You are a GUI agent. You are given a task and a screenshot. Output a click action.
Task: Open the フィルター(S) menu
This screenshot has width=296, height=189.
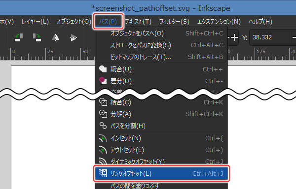[174, 22]
